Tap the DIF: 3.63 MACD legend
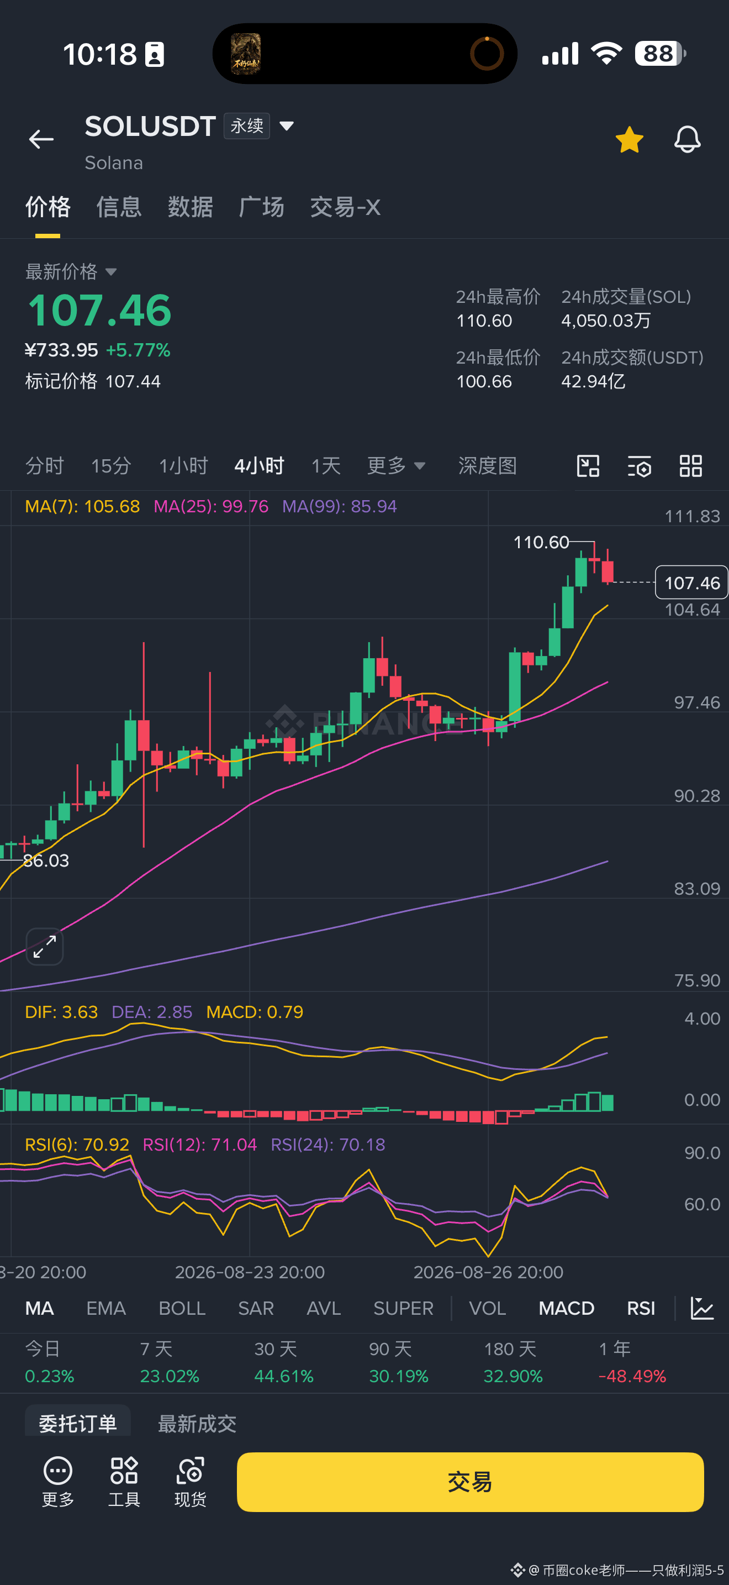This screenshot has width=729, height=1585. 61,1012
